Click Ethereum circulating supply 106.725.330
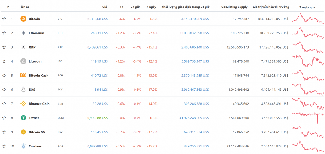325x154 pixels. (x=241, y=33)
